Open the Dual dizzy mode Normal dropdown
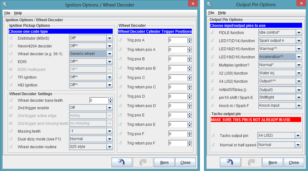The height and width of the screenshot is (171, 308). click(91, 139)
